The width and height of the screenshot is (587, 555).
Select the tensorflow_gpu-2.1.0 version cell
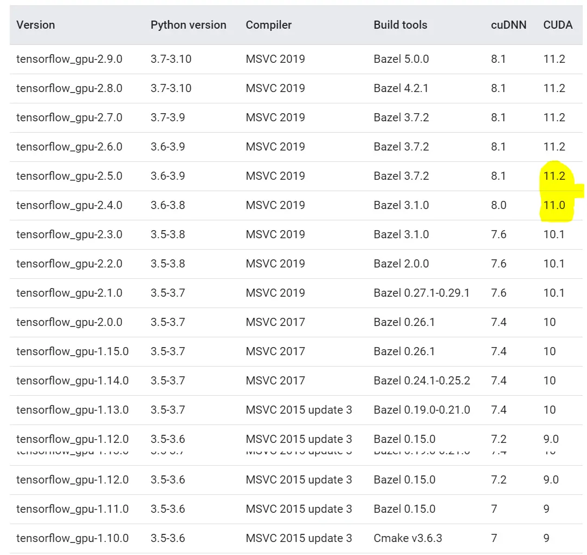[x=69, y=293]
